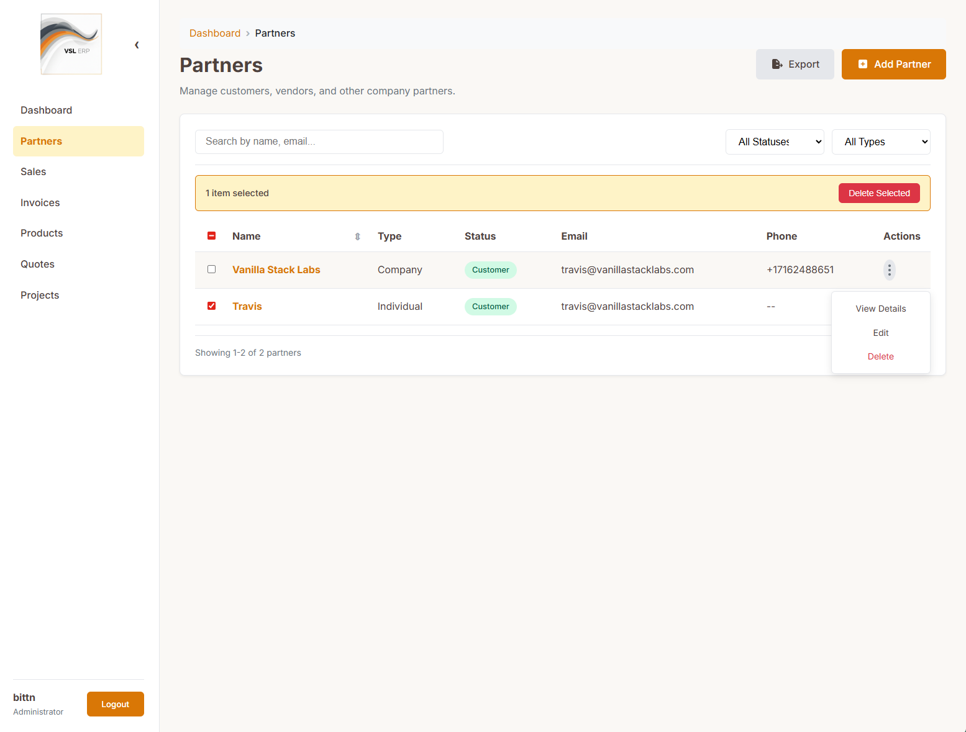Click the Name column sort icon
The image size is (966, 732).
coord(358,237)
